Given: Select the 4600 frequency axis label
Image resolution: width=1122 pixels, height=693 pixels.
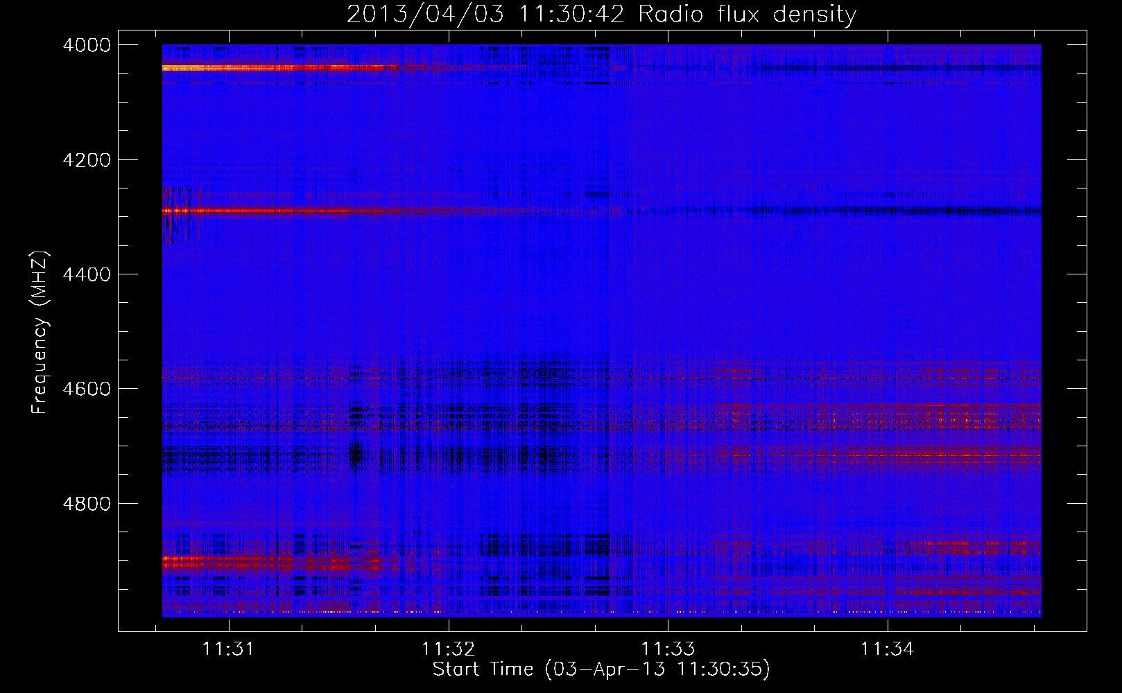Looking at the screenshot, I should (x=86, y=389).
